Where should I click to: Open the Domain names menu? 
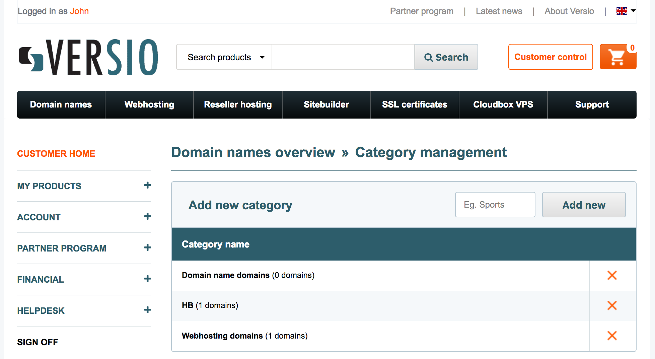click(x=61, y=104)
